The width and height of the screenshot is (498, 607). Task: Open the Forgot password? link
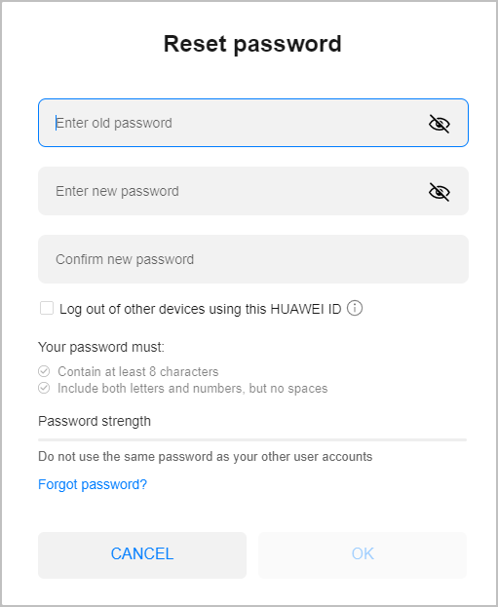coord(93,484)
